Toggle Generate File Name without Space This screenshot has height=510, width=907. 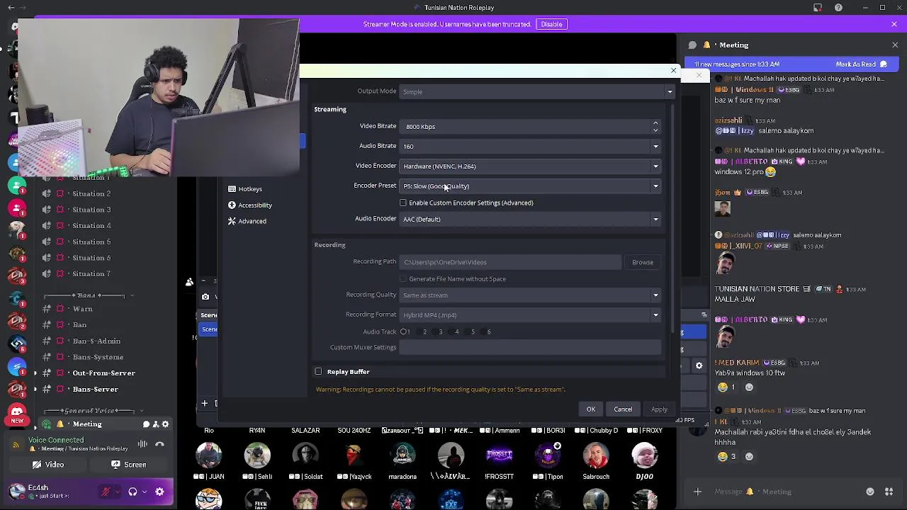tap(403, 279)
